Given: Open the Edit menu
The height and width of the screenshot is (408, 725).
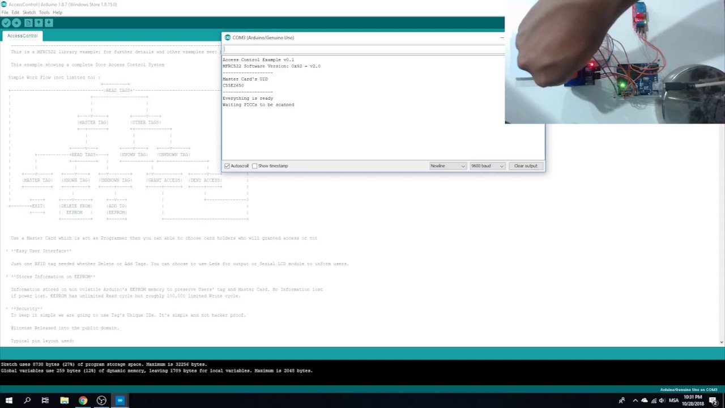Looking at the screenshot, I should point(15,12).
